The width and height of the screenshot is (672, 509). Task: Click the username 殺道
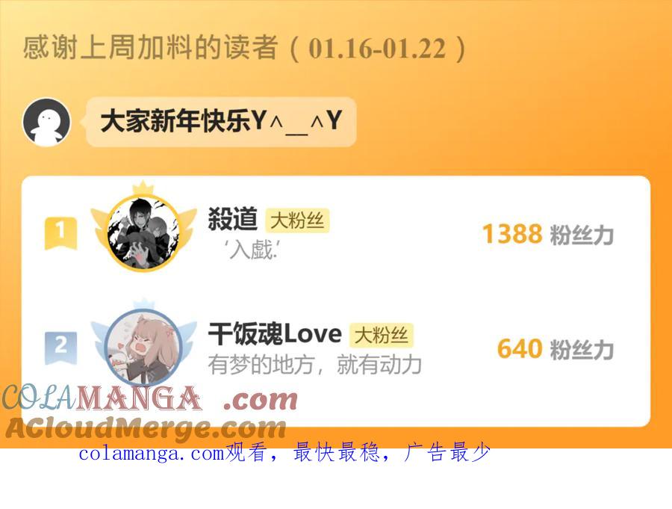coord(233,219)
